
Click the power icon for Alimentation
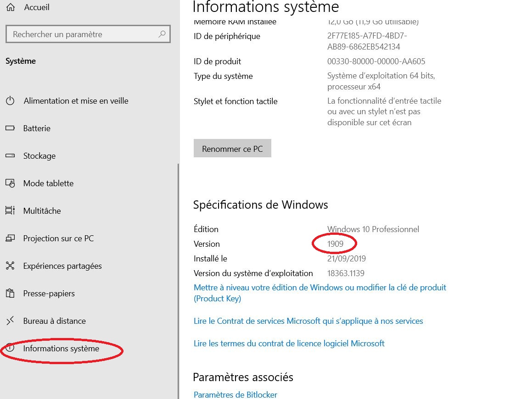(10, 101)
